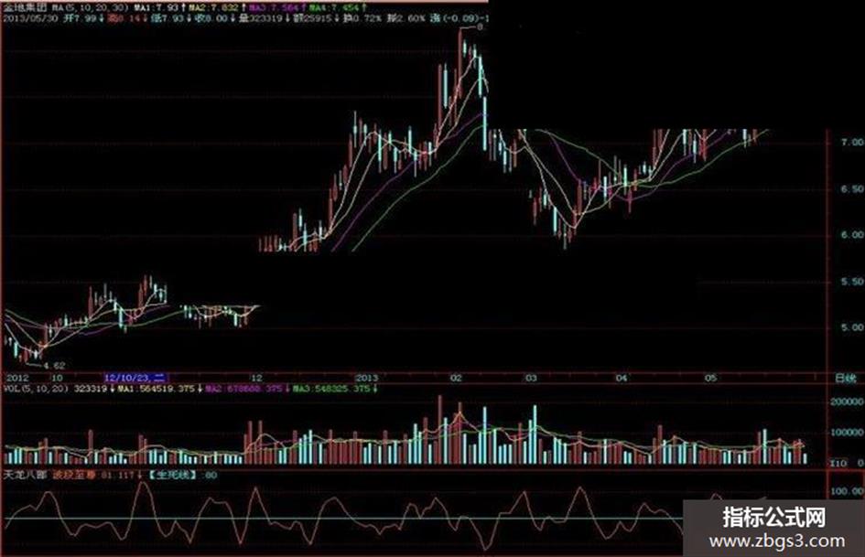Select the 100000 volume axis label
The image size is (865, 557).
pyautogui.click(x=847, y=433)
